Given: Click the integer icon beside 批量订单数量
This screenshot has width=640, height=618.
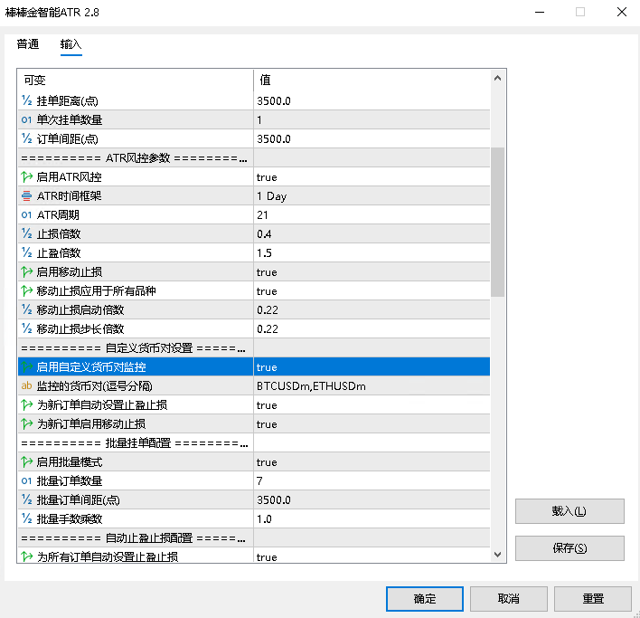Looking at the screenshot, I should click(26, 480).
